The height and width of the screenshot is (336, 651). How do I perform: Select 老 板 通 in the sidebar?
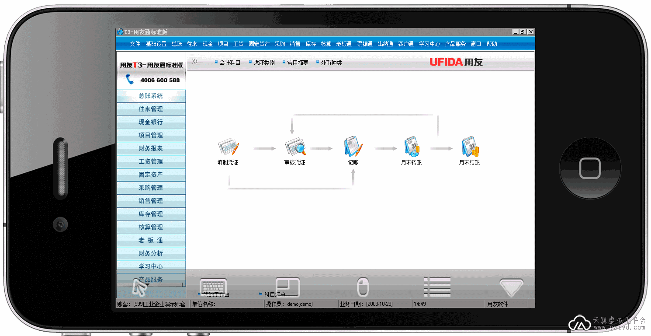click(x=151, y=240)
